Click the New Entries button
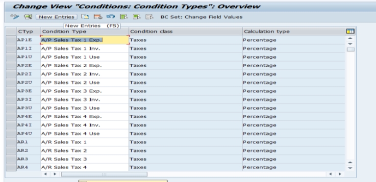This screenshot has height=182, width=376. tap(56, 17)
